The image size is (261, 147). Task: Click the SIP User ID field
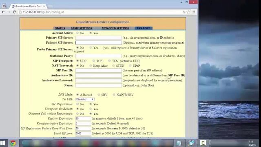(99, 71)
